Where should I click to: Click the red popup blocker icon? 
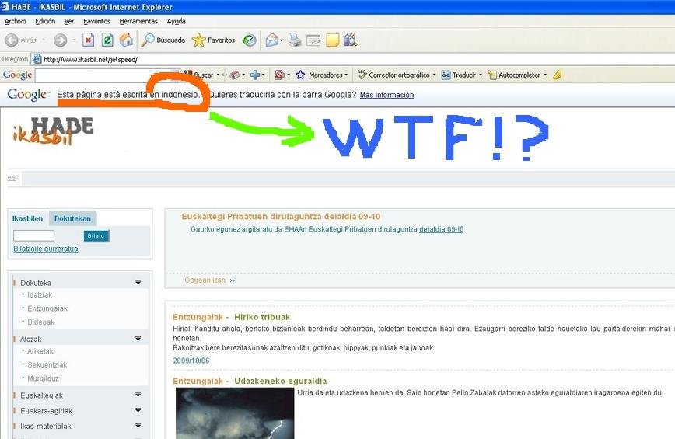[279, 75]
